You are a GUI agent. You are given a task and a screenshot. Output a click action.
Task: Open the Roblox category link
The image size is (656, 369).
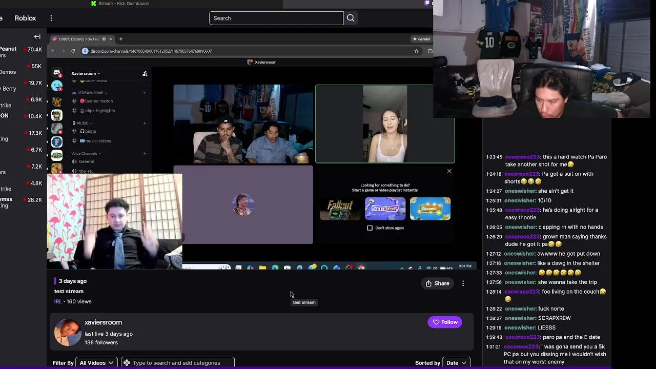(x=25, y=18)
